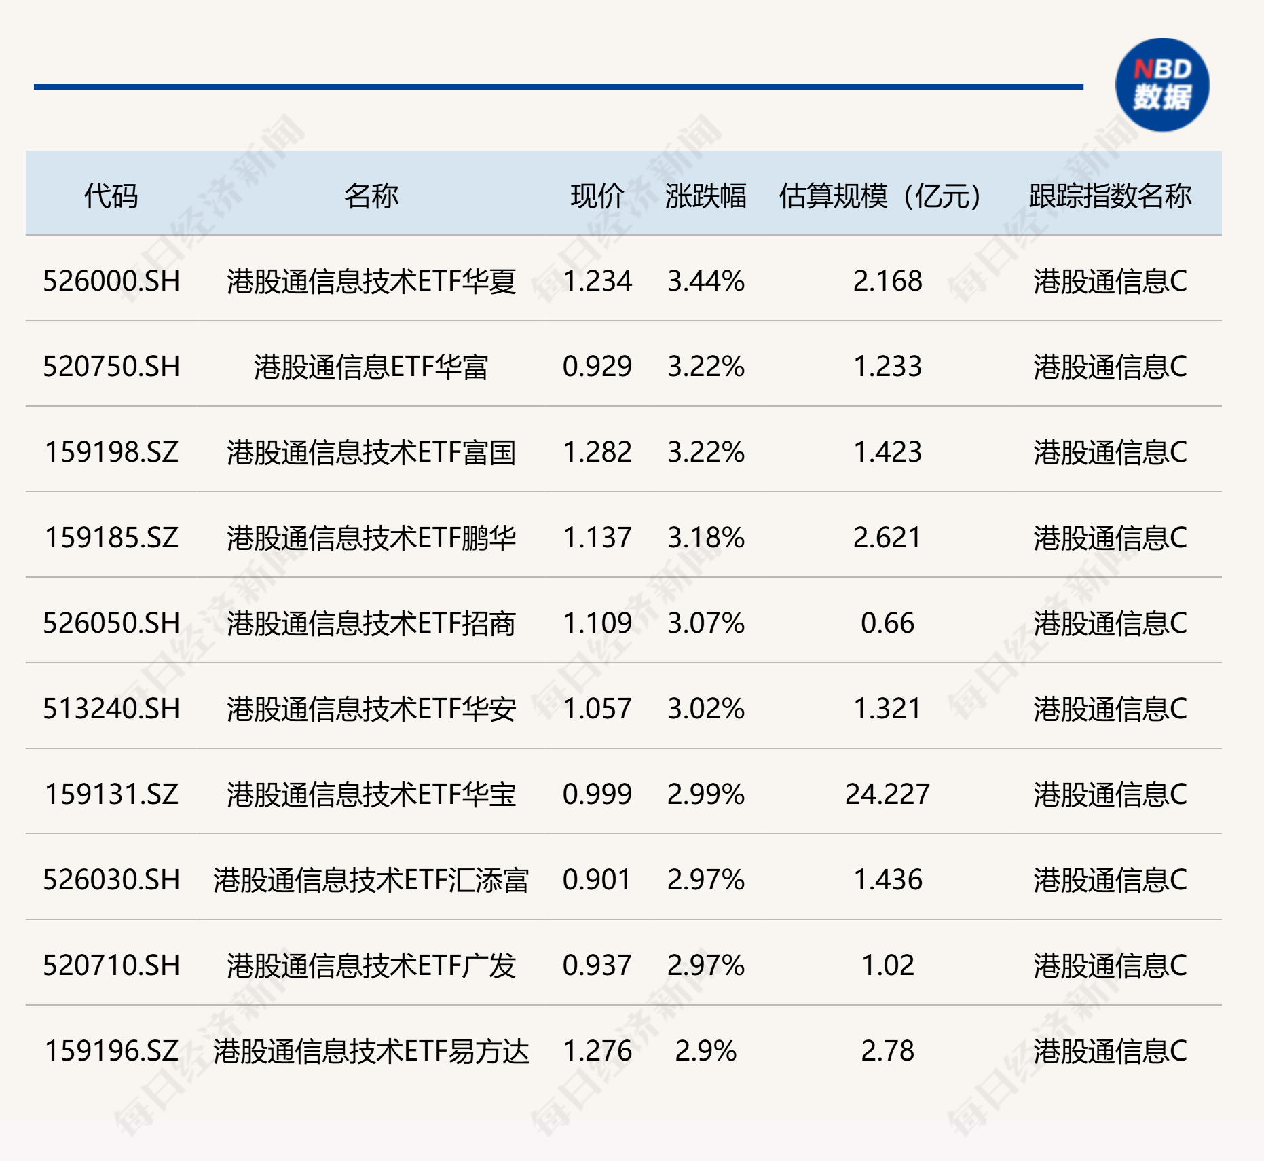This screenshot has width=1264, height=1161.
Task: Click the 现价 column header
Action: click(x=597, y=196)
